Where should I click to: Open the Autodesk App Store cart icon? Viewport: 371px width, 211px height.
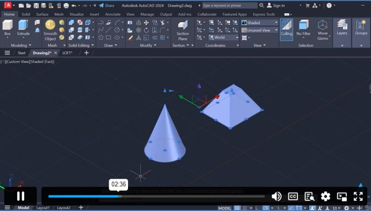307,5
